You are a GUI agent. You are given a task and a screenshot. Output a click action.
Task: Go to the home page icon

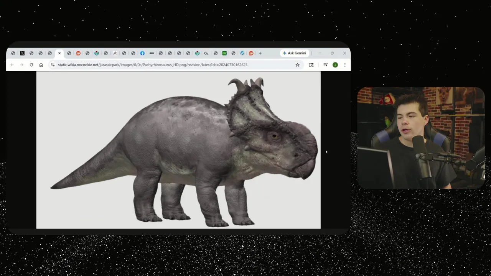(x=41, y=65)
